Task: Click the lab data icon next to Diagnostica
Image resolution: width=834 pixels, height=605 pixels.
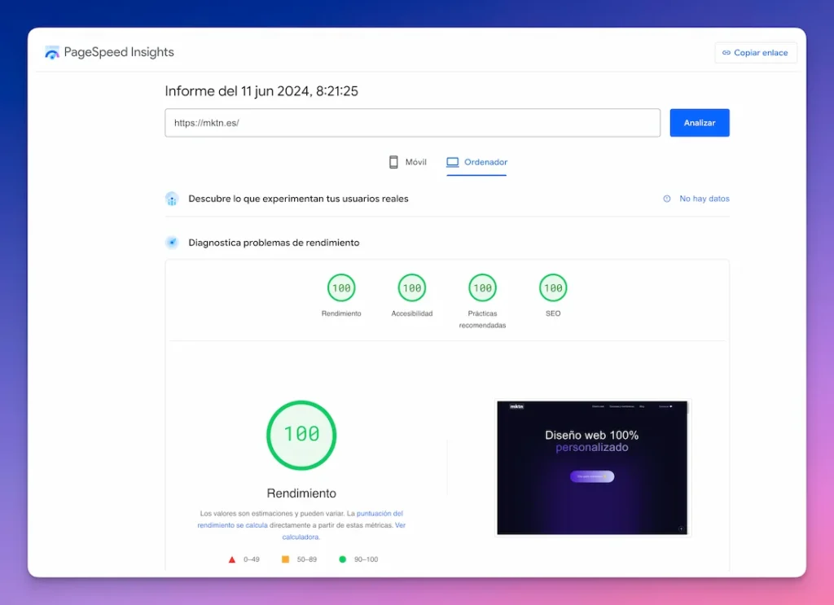Action: click(172, 242)
